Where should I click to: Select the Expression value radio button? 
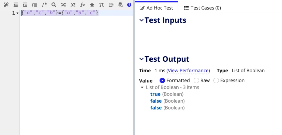coord(216,80)
